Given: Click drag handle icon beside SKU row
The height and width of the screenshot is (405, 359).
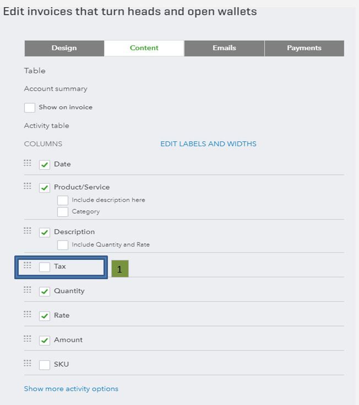Looking at the screenshot, I should [x=28, y=364].
